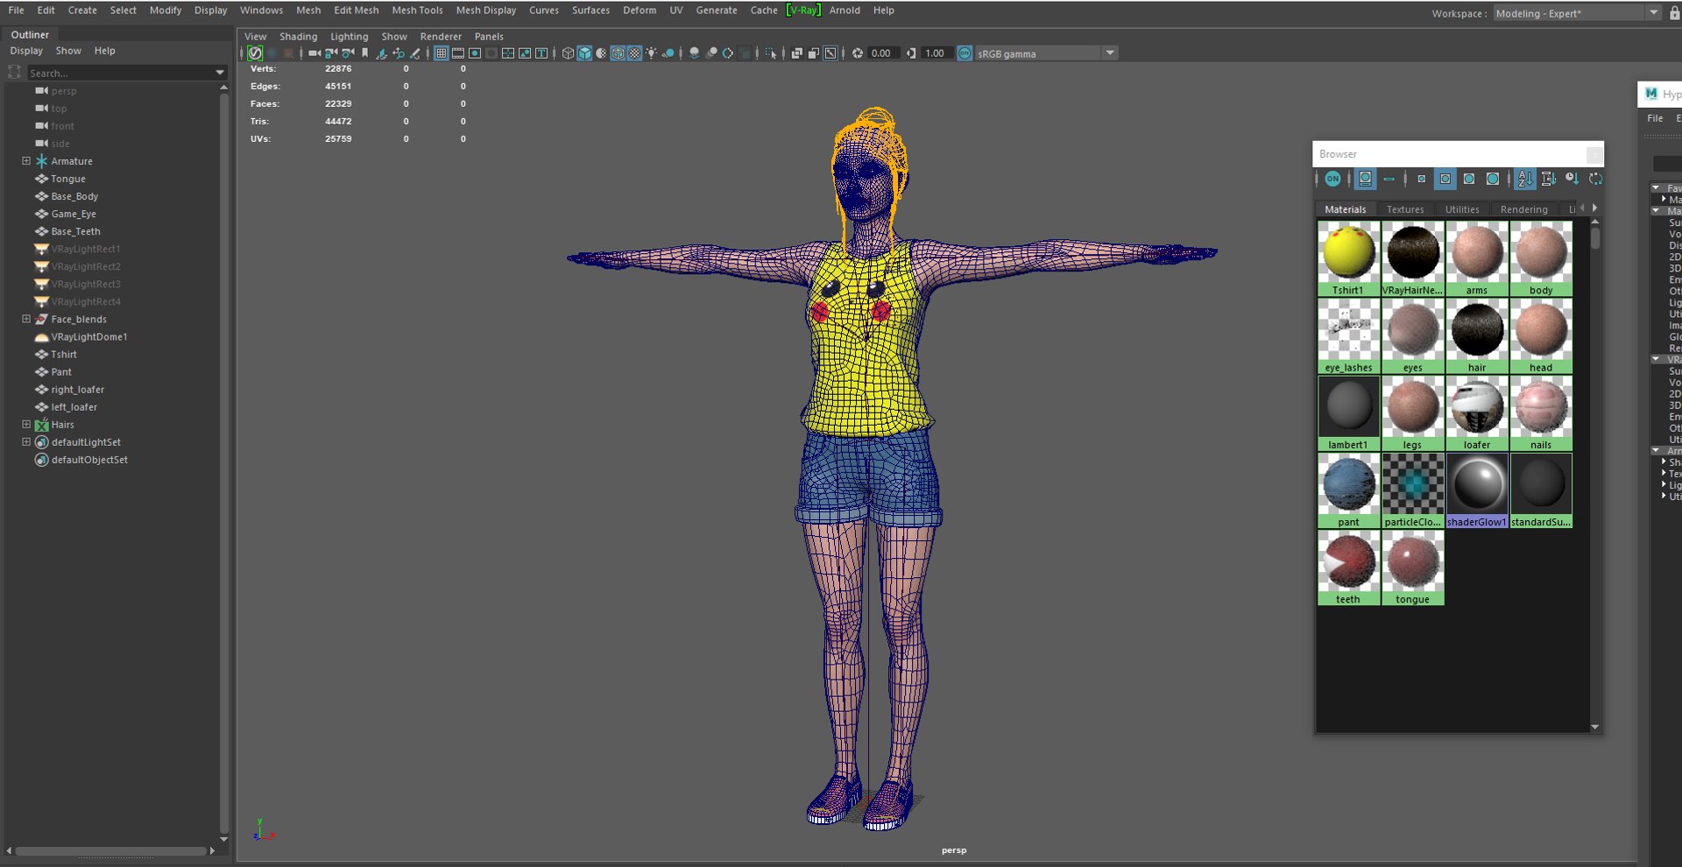Switch to the Utilities tab in Browser
The image size is (1682, 867).
tap(1462, 209)
